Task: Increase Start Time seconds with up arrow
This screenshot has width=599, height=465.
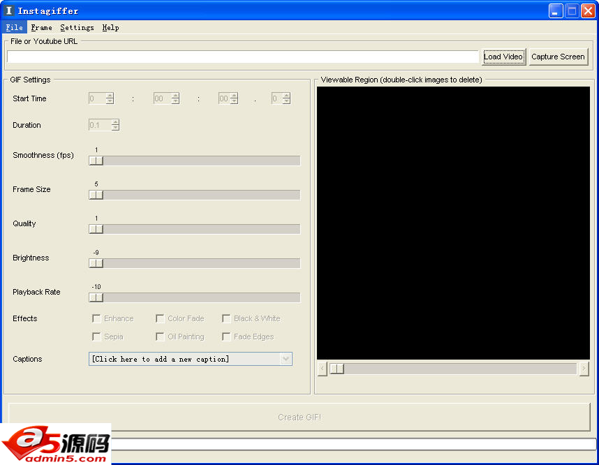Action: point(234,96)
